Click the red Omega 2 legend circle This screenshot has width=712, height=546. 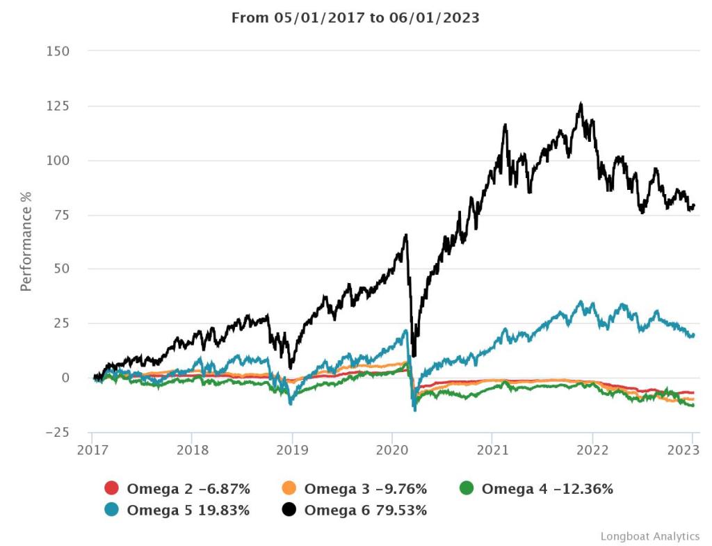coord(111,489)
